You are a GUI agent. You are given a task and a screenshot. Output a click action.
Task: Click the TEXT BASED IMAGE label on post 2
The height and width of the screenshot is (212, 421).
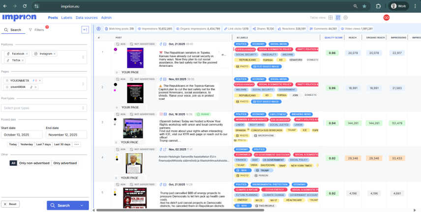point(266,102)
